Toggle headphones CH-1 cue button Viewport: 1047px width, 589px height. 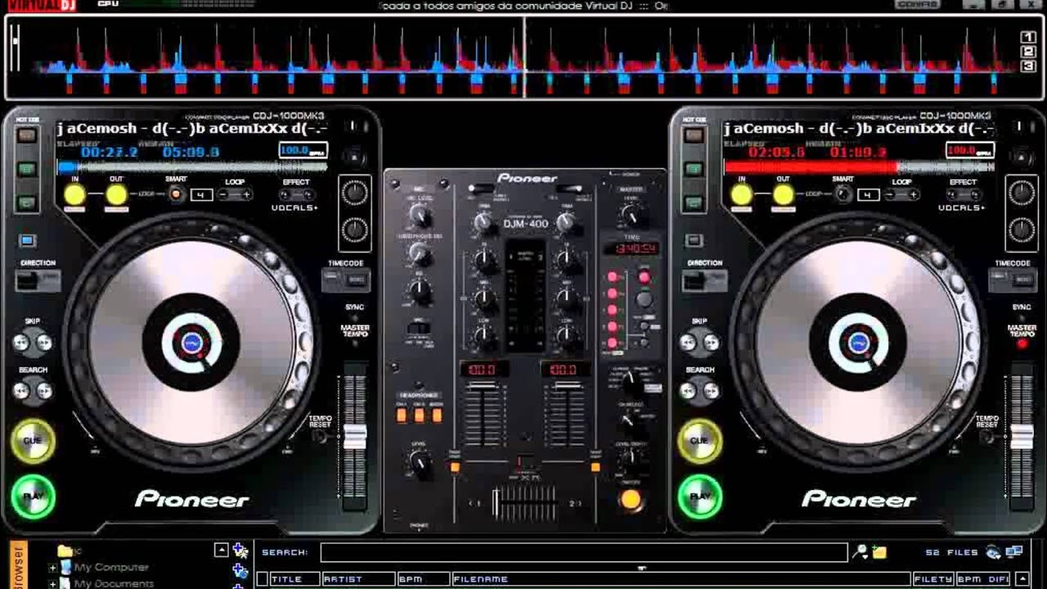(x=402, y=415)
